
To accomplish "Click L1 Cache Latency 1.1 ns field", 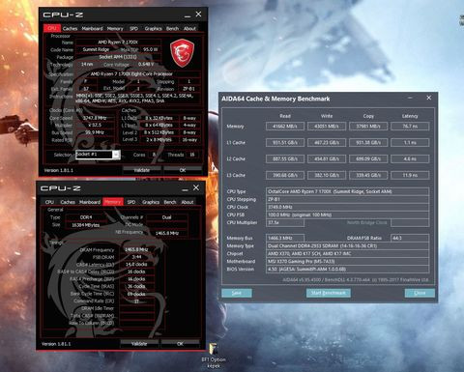I will click(410, 142).
